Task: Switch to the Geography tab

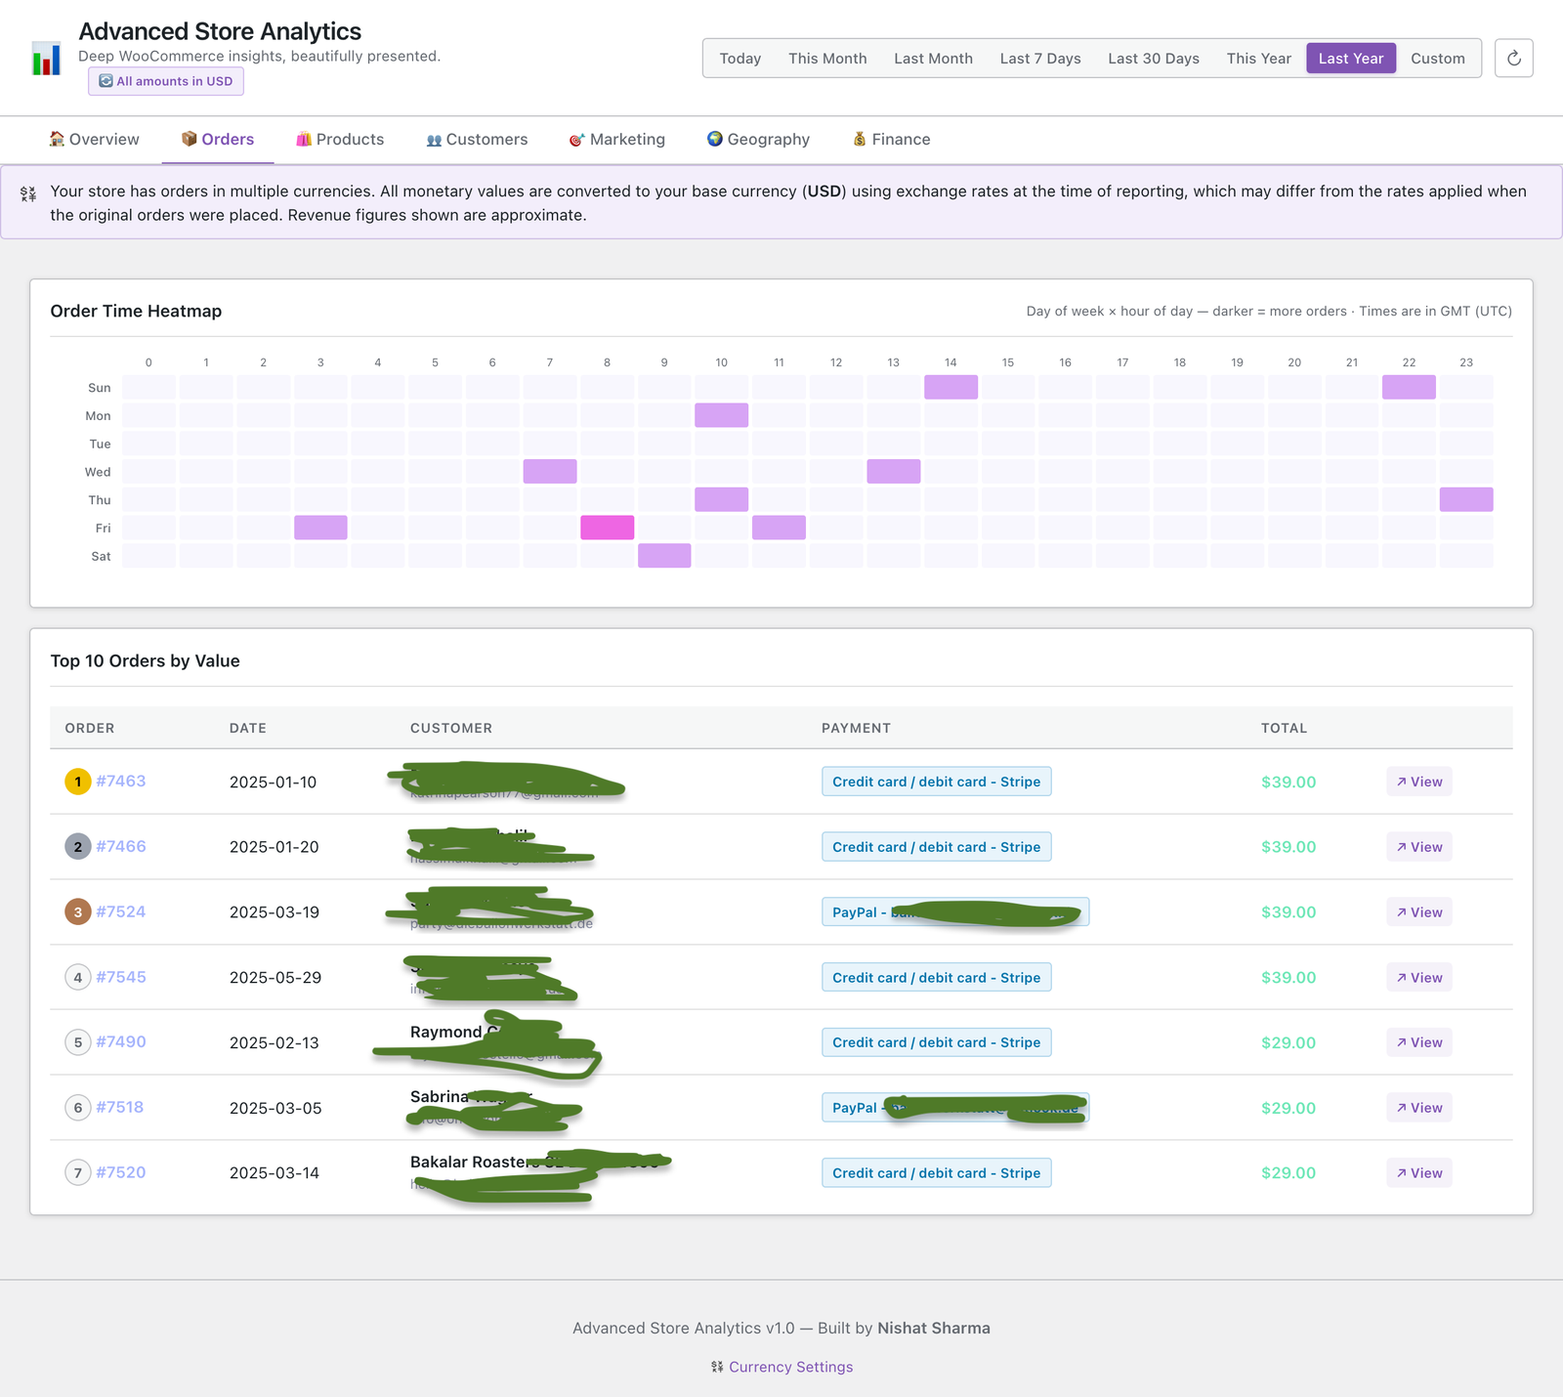Action: point(758,140)
